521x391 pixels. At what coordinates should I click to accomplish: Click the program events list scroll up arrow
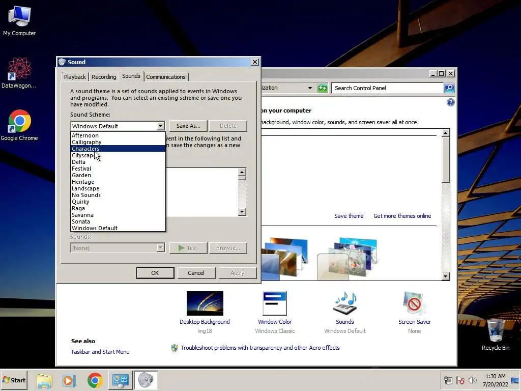tap(242, 172)
